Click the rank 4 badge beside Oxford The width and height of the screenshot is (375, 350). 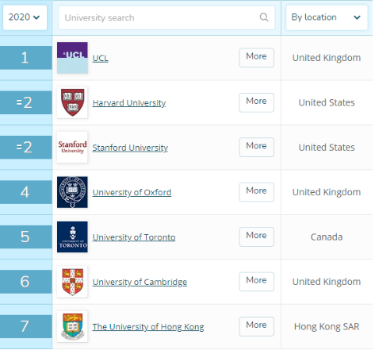pyautogui.click(x=25, y=192)
